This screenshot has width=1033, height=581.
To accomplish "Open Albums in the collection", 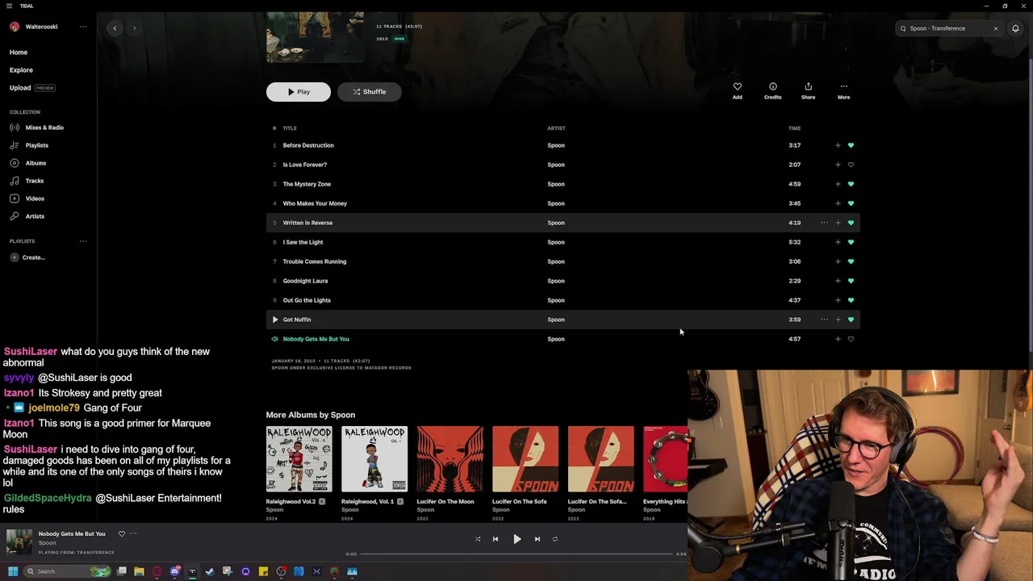I will pos(28,163).
